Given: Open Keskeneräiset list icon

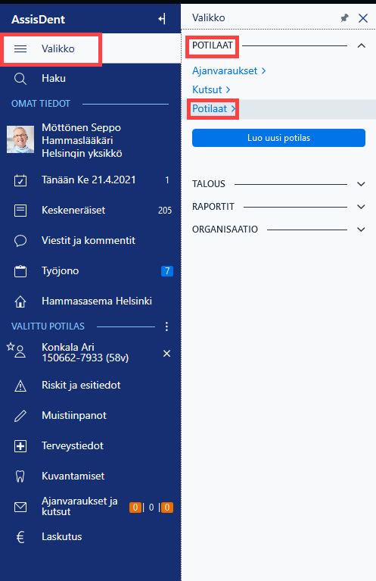Looking at the screenshot, I should [20, 211].
